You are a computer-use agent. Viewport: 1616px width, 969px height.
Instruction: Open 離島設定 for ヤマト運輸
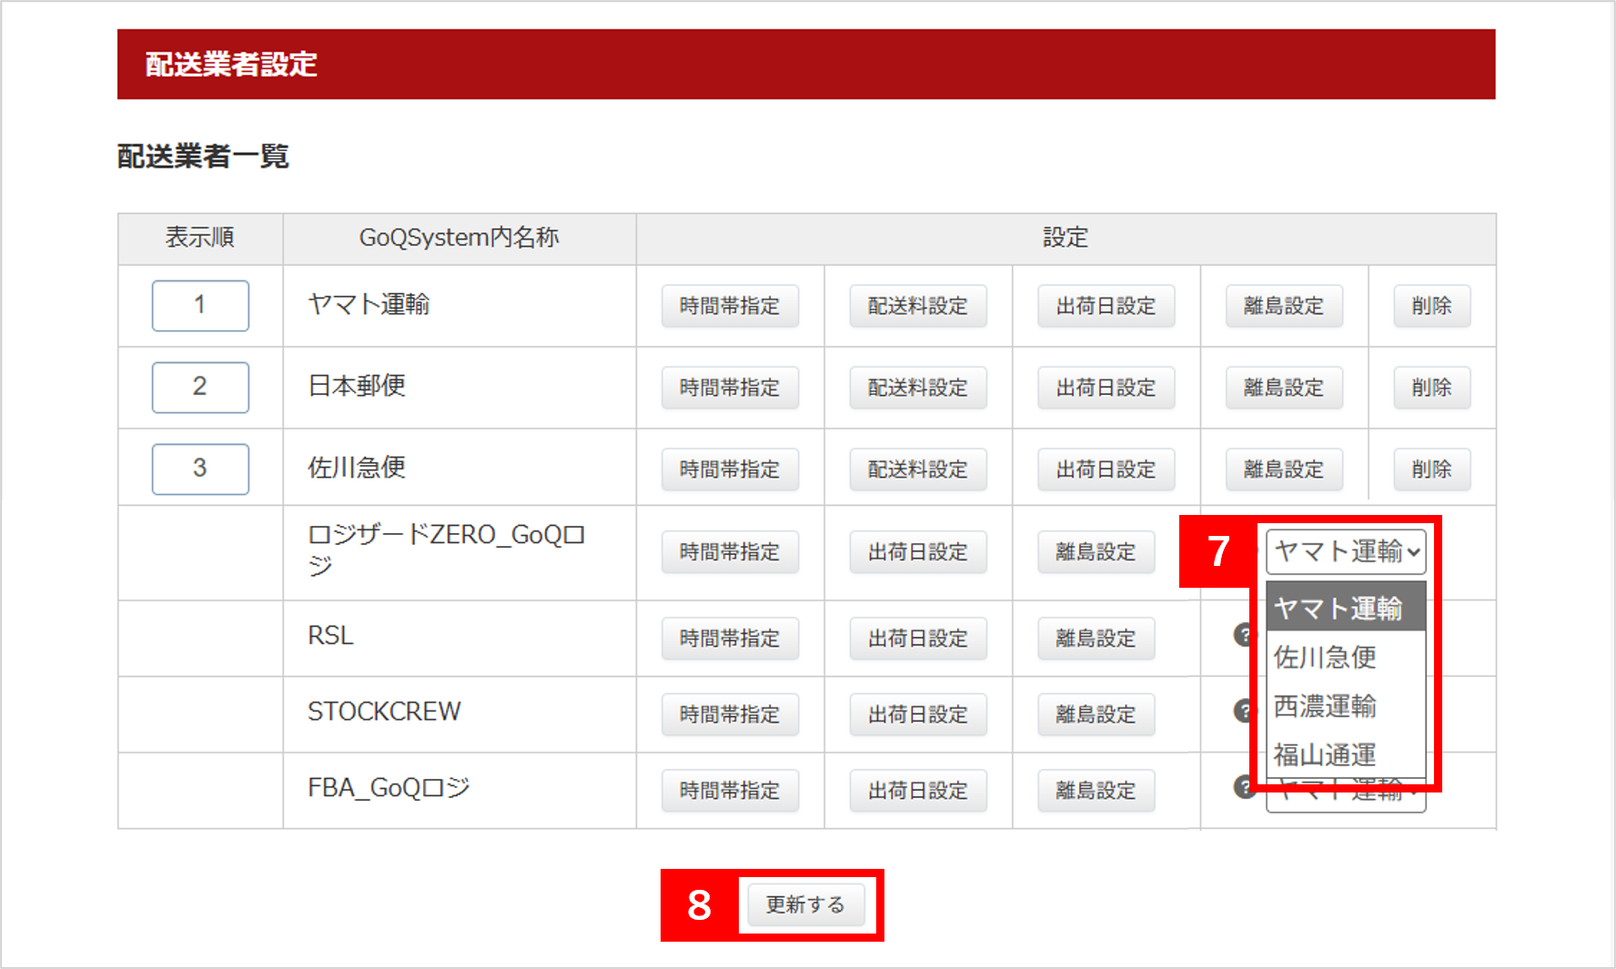pos(1283,306)
